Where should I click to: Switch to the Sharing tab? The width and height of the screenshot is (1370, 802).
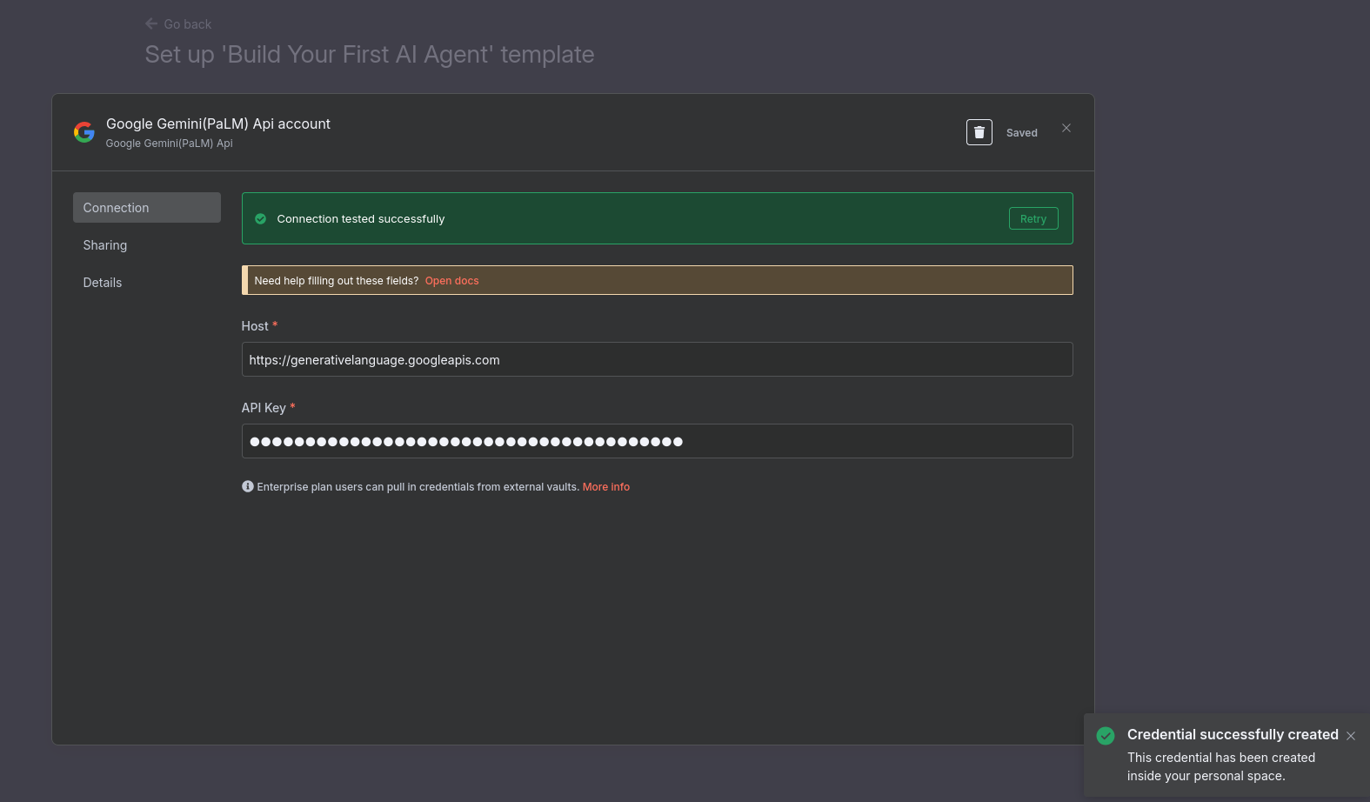(105, 245)
